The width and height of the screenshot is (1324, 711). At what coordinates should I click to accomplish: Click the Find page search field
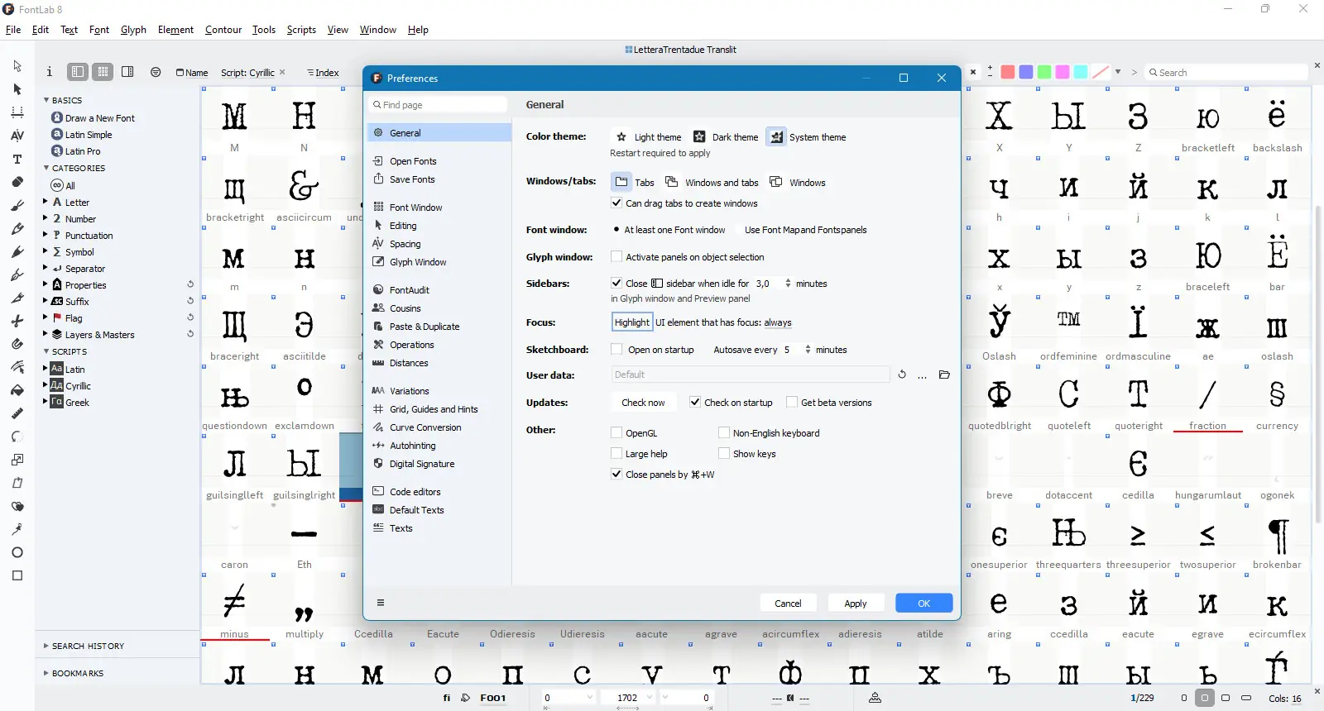[438, 105]
